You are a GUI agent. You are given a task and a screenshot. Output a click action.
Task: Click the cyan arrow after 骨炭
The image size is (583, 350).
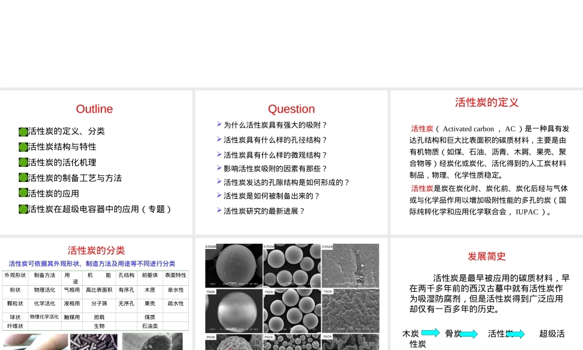[469, 334]
